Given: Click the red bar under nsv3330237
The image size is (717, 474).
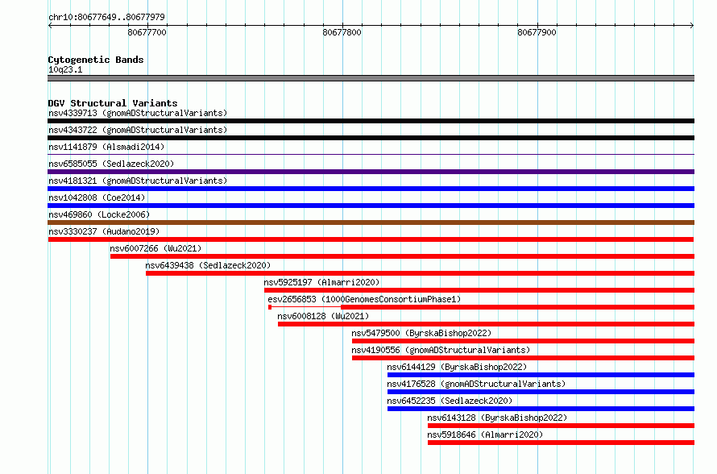Looking at the screenshot, I should pos(371,239).
